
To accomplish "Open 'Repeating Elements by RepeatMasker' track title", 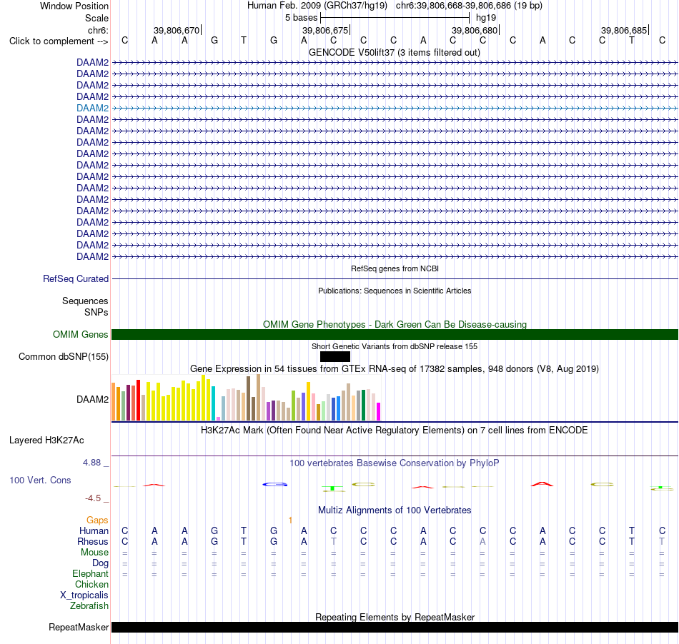I will click(x=395, y=617).
